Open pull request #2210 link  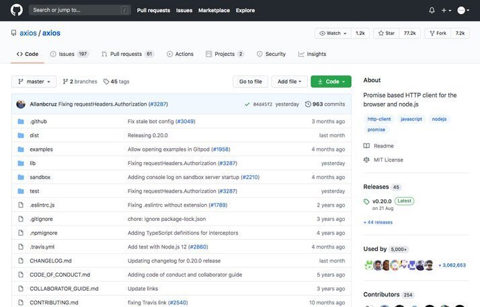[x=250, y=177]
